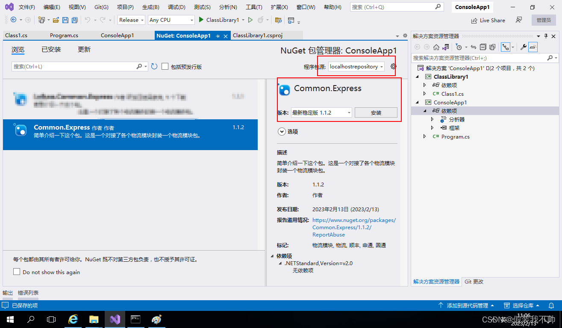Switch to the Git Changes panel tab

[474, 281]
